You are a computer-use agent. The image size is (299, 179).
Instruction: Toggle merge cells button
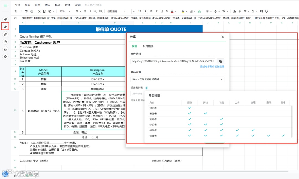[199, 11]
